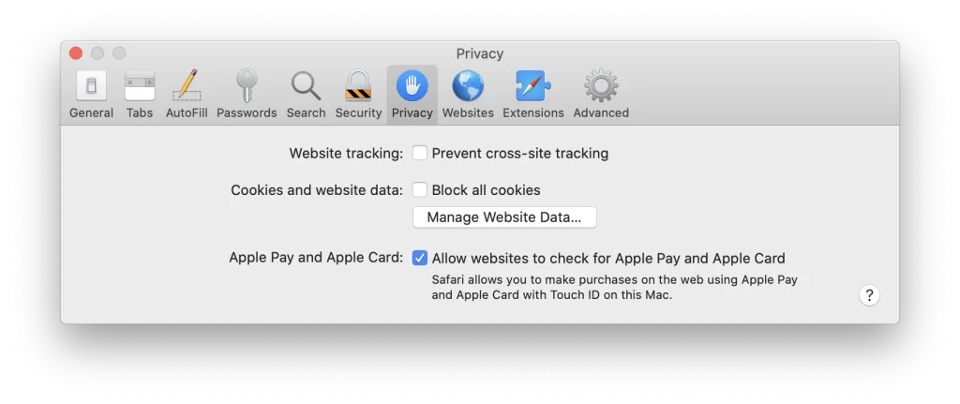Click the Privacy title in the title bar
This screenshot has height=404, width=960.
click(x=480, y=53)
